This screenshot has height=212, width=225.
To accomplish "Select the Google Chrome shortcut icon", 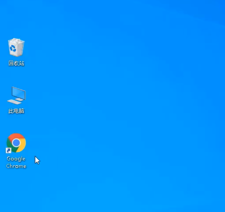I will coord(16,143).
